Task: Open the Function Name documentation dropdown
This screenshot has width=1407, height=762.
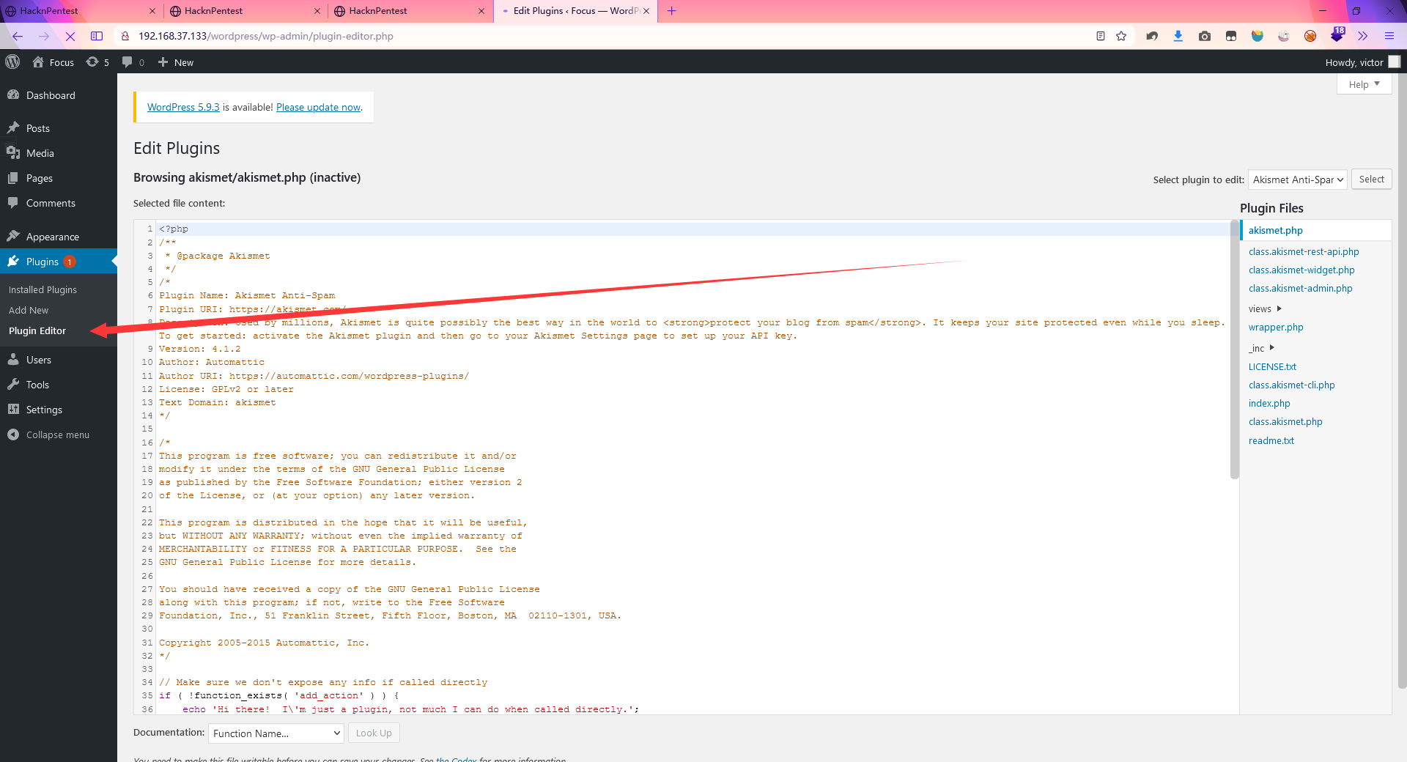Action: pyautogui.click(x=276, y=733)
